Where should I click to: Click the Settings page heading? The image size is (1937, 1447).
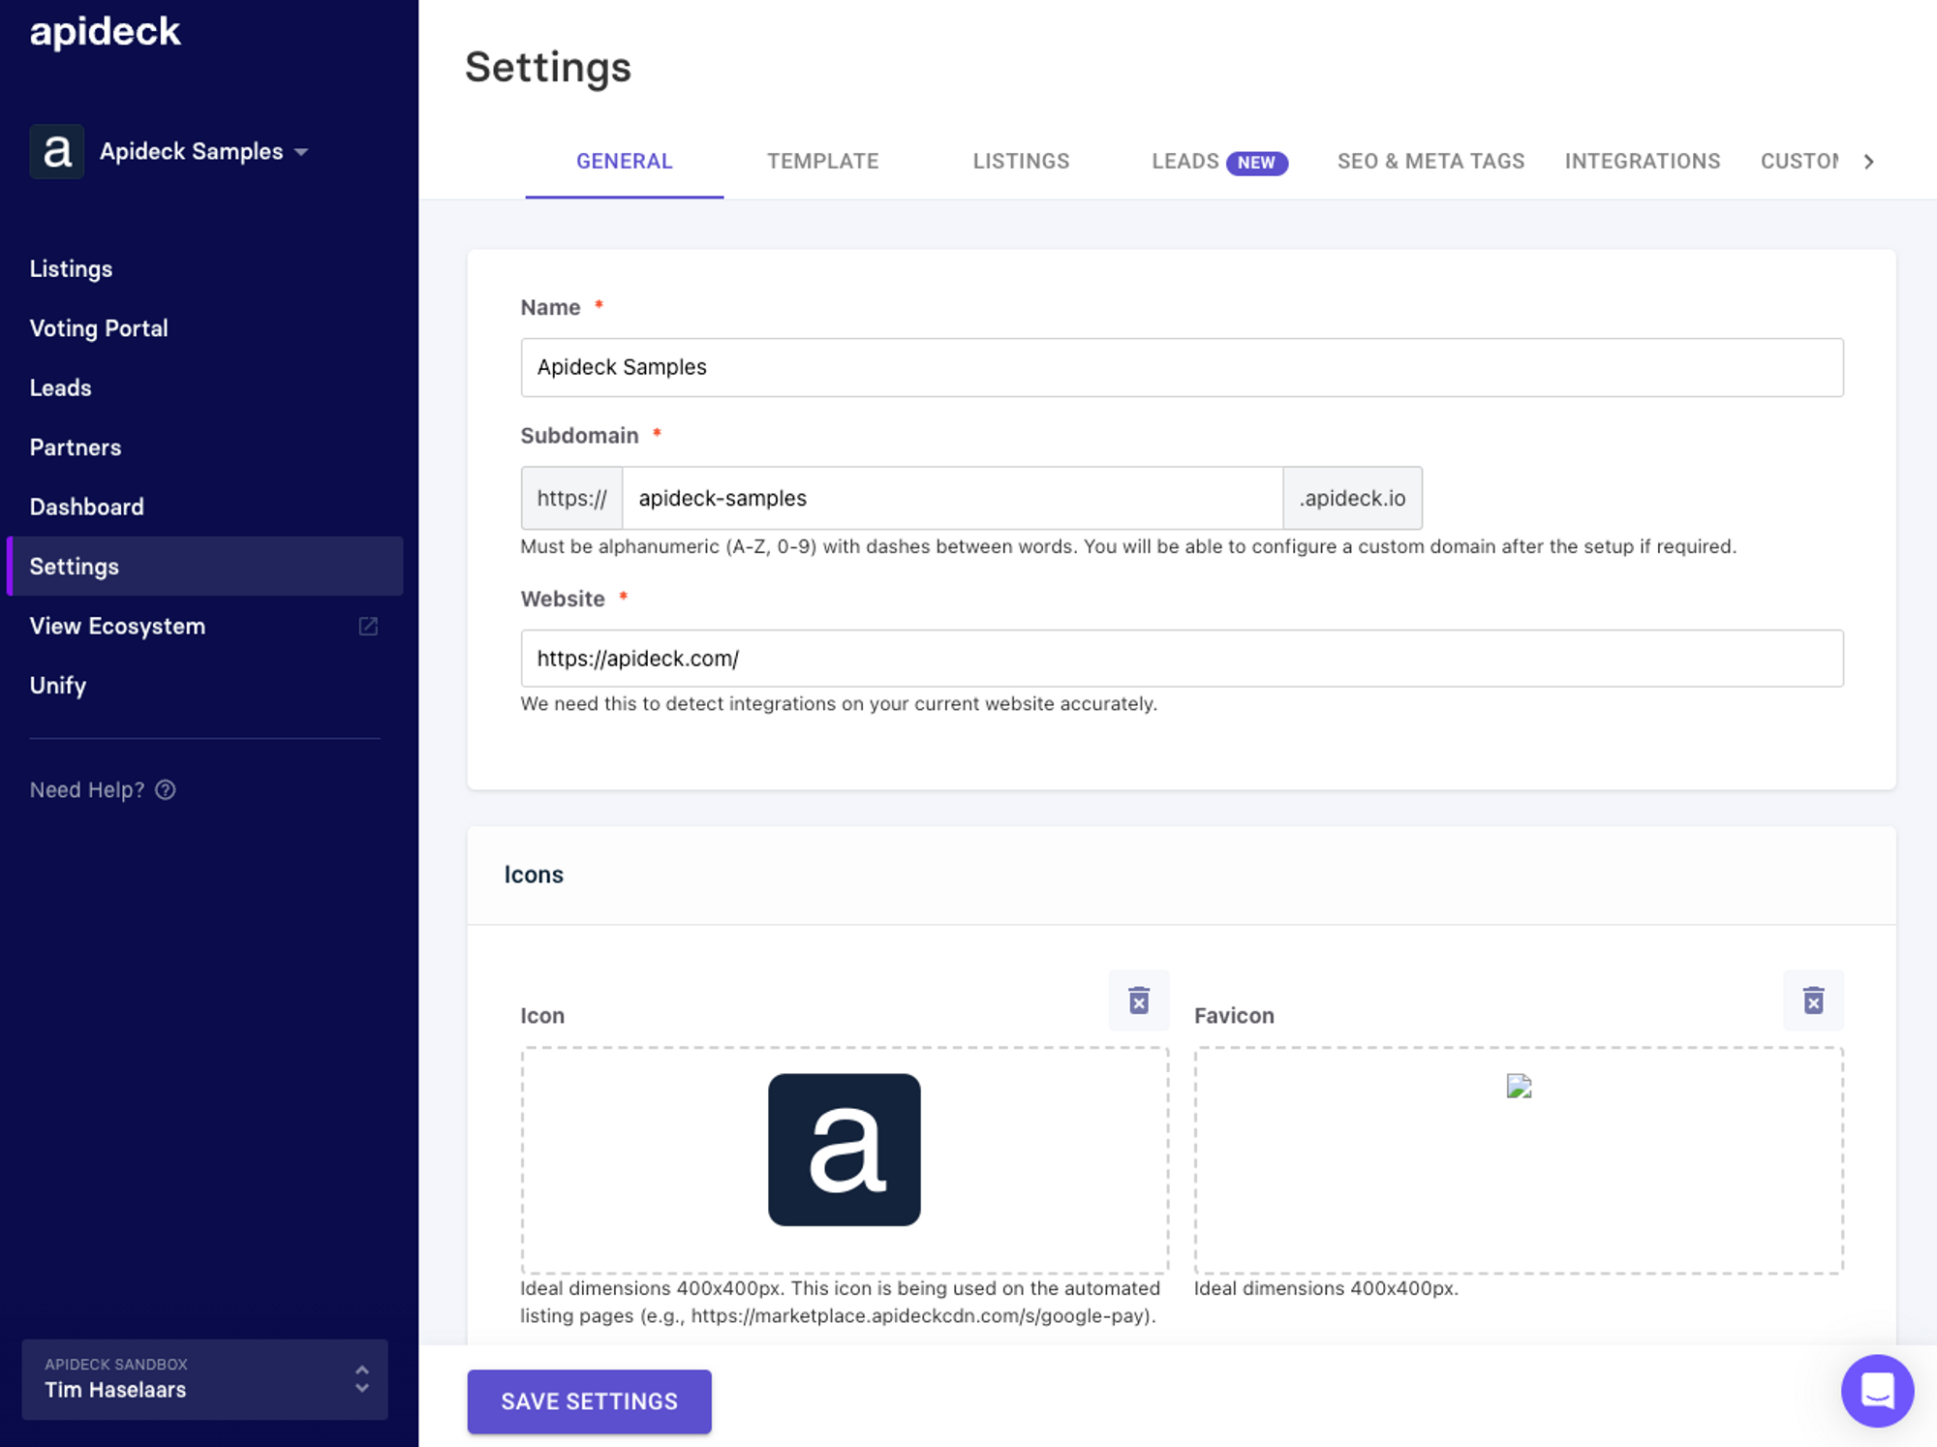coord(548,67)
